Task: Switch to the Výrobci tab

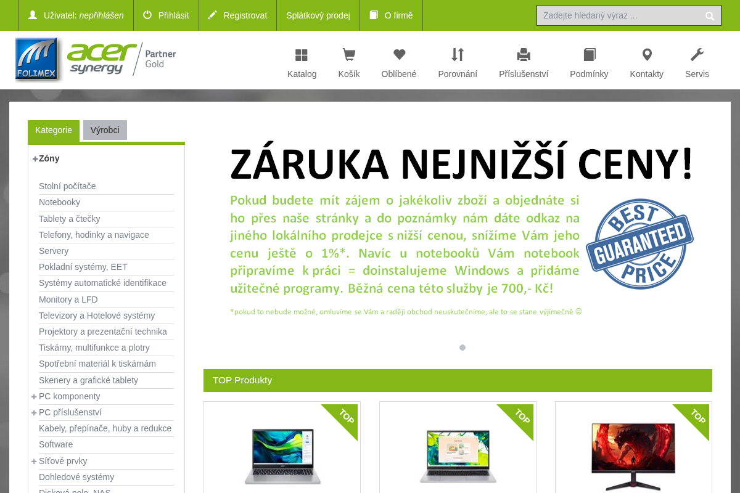Action: 105,130
